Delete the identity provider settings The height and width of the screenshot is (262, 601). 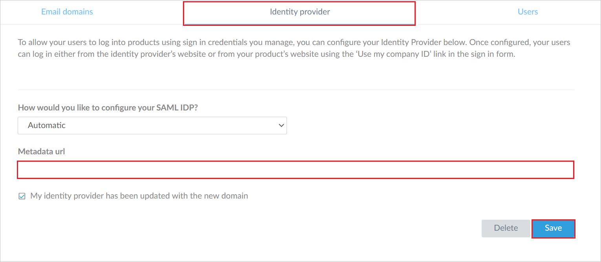pyautogui.click(x=506, y=228)
